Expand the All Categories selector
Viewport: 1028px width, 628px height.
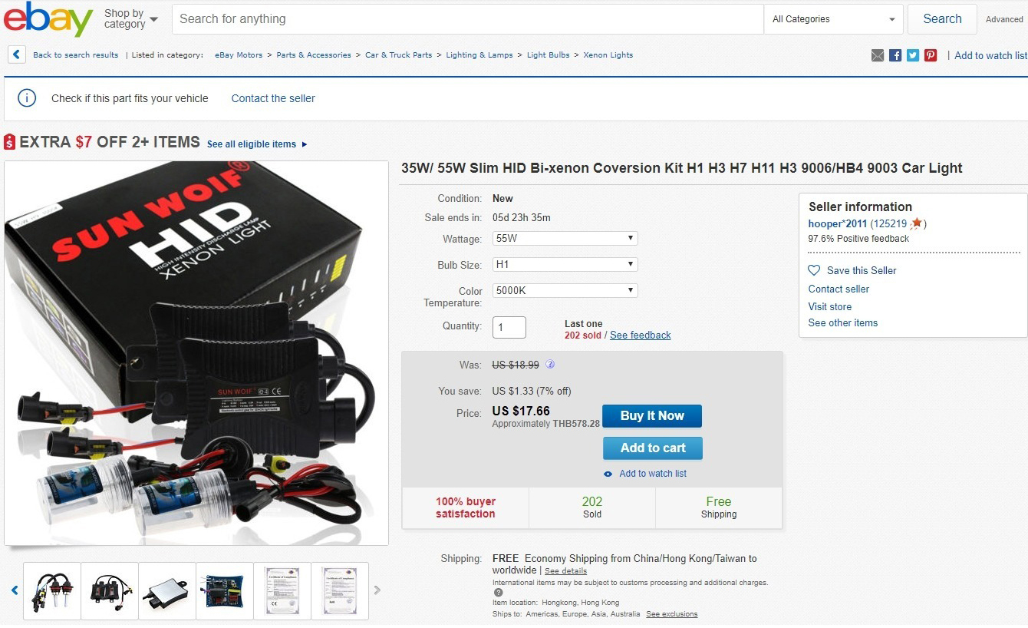833,19
